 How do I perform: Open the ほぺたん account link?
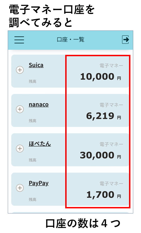tap(40, 144)
